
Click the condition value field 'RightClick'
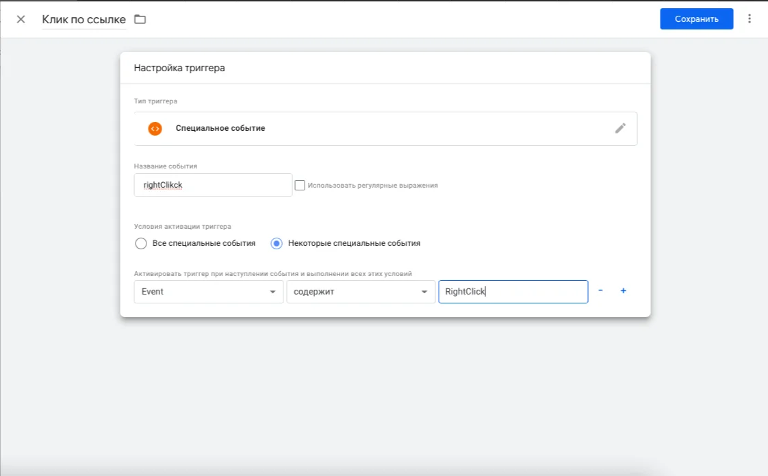[x=513, y=292]
